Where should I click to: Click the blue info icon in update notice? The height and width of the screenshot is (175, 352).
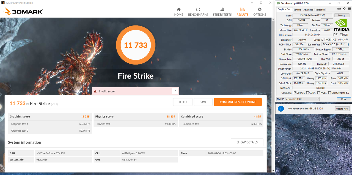coord(280,109)
